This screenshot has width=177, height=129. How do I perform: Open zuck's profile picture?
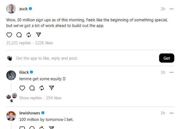pyautogui.click(x=11, y=9)
